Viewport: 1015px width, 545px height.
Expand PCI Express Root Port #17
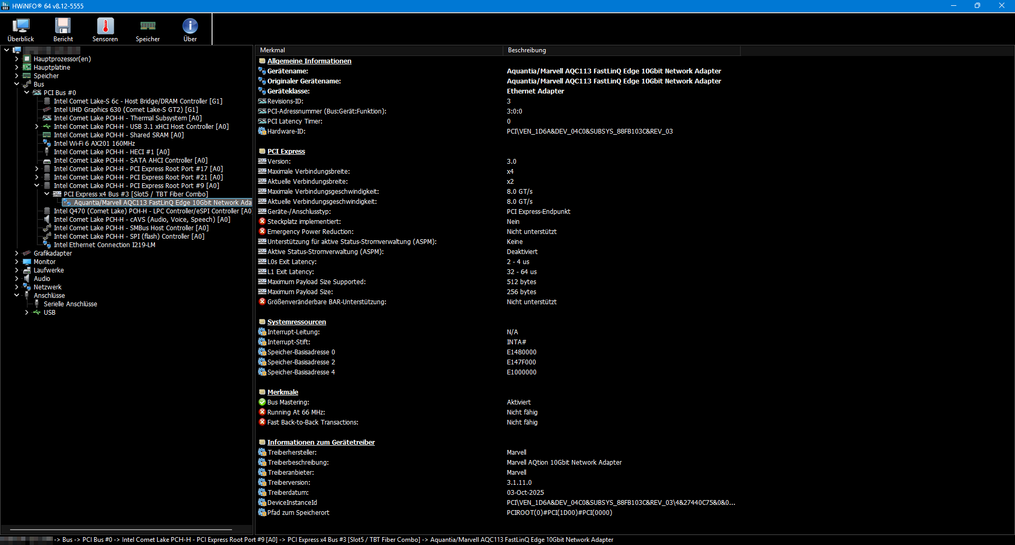[36, 169]
